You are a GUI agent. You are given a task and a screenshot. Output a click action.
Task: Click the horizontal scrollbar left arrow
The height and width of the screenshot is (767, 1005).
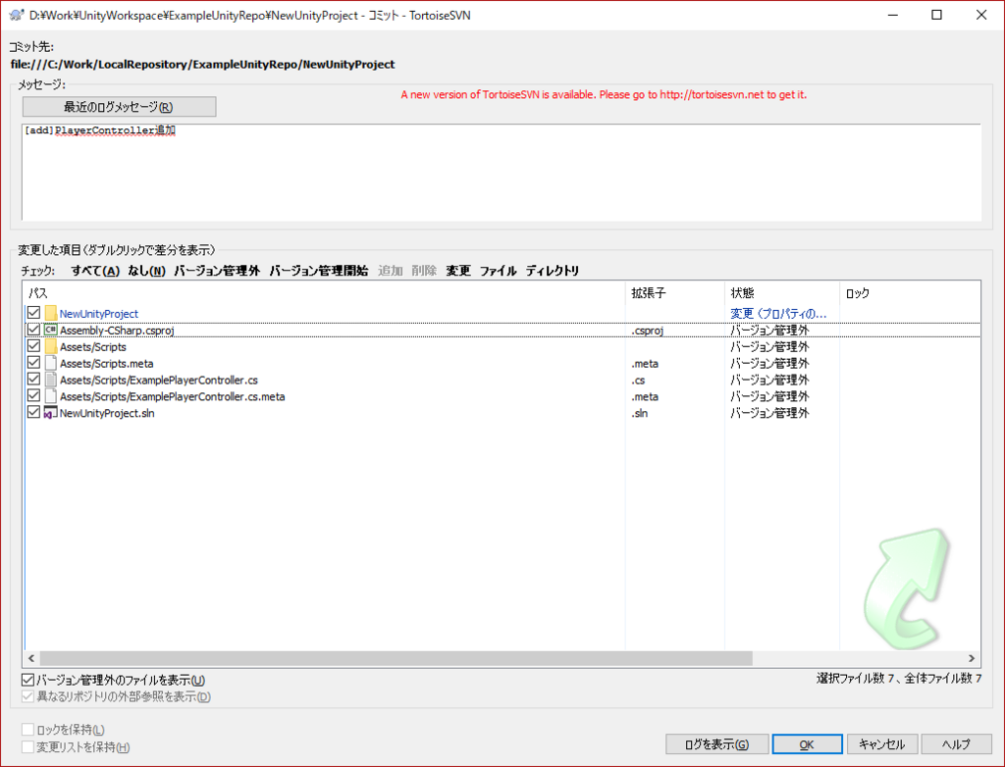(30, 658)
